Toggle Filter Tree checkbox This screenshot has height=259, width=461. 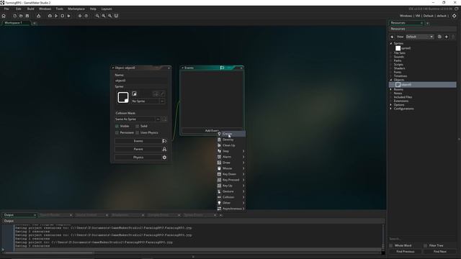[426, 245]
